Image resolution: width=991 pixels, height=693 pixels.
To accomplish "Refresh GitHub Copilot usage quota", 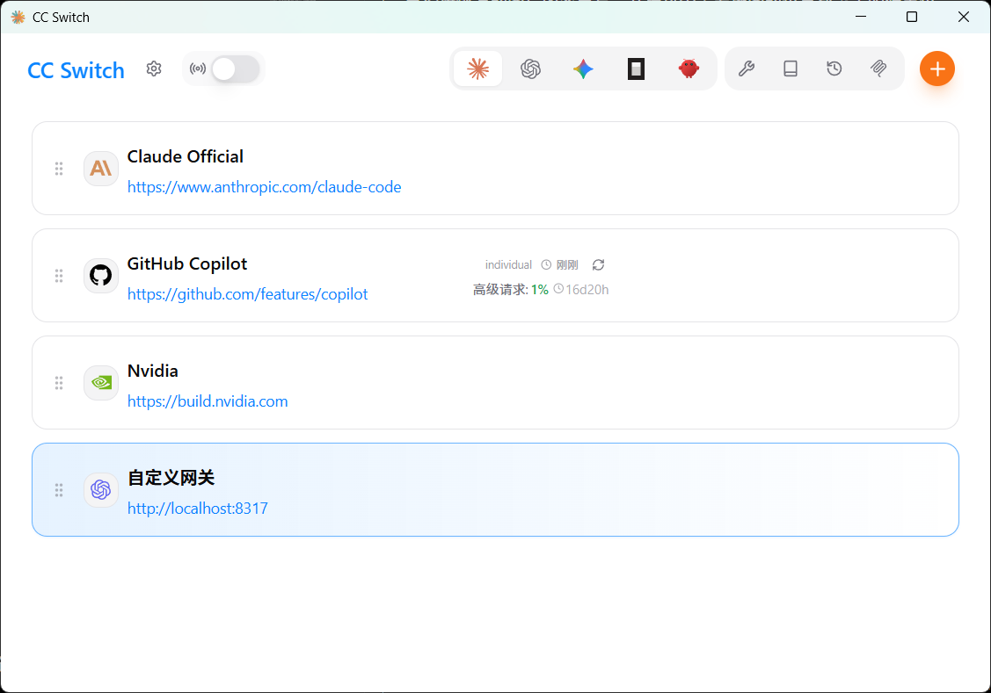I will [598, 264].
